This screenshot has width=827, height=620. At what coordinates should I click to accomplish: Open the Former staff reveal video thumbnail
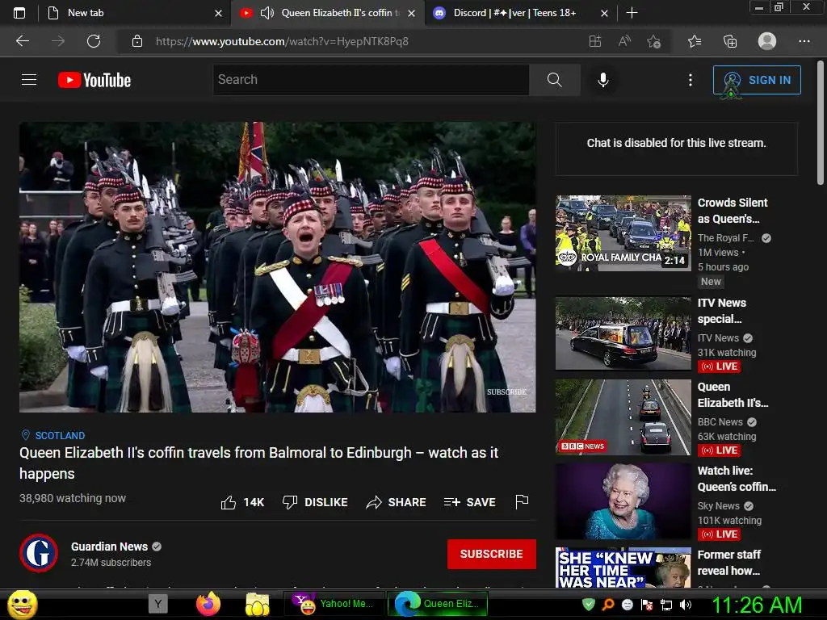623,568
